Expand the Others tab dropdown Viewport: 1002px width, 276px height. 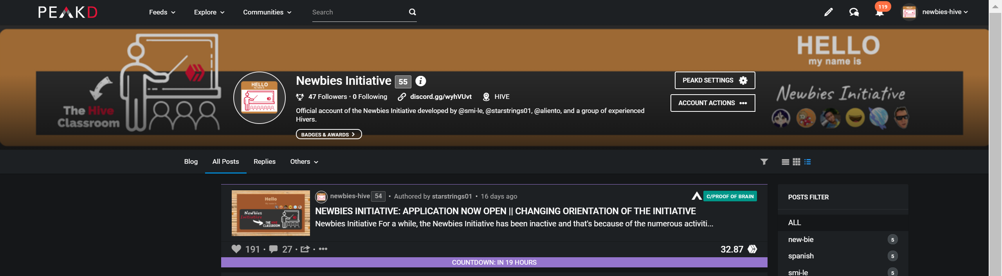point(304,161)
